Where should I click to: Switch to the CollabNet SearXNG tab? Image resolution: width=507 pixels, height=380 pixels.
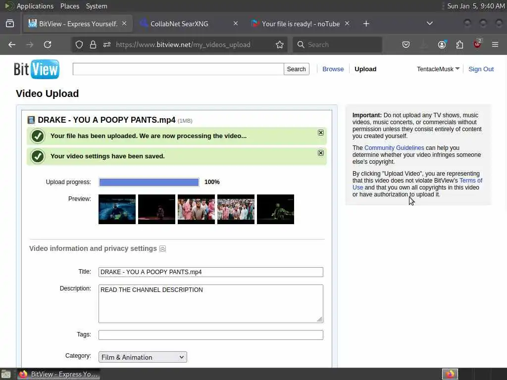point(189,24)
